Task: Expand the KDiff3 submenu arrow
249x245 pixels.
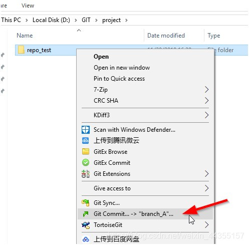Action: [207, 115]
